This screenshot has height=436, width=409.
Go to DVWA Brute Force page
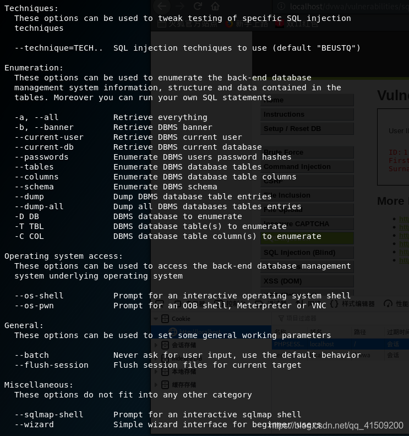tap(307, 152)
